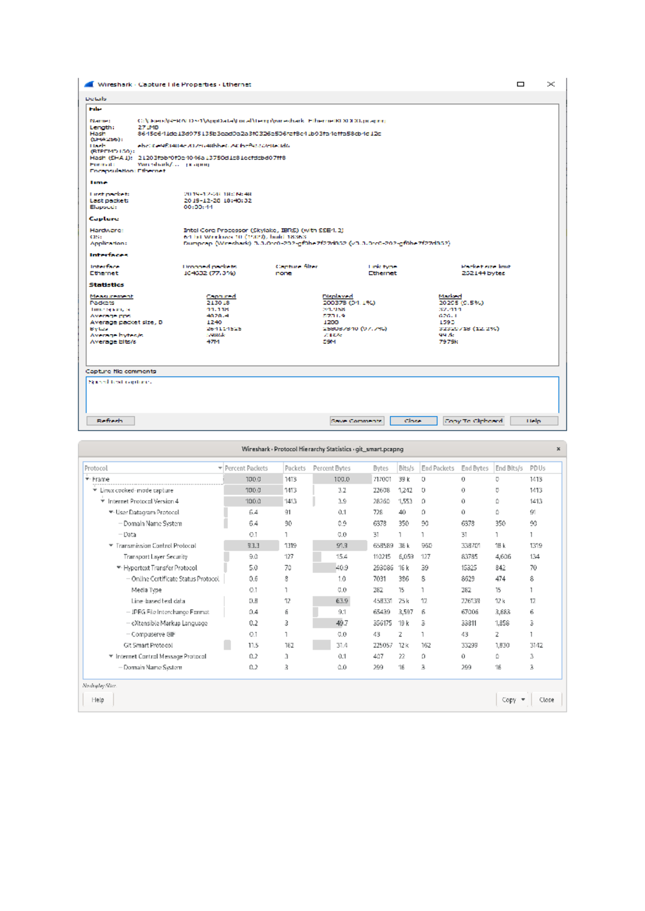Maximize the Capture File Properties window
The width and height of the screenshot is (645, 911).
click(x=520, y=84)
